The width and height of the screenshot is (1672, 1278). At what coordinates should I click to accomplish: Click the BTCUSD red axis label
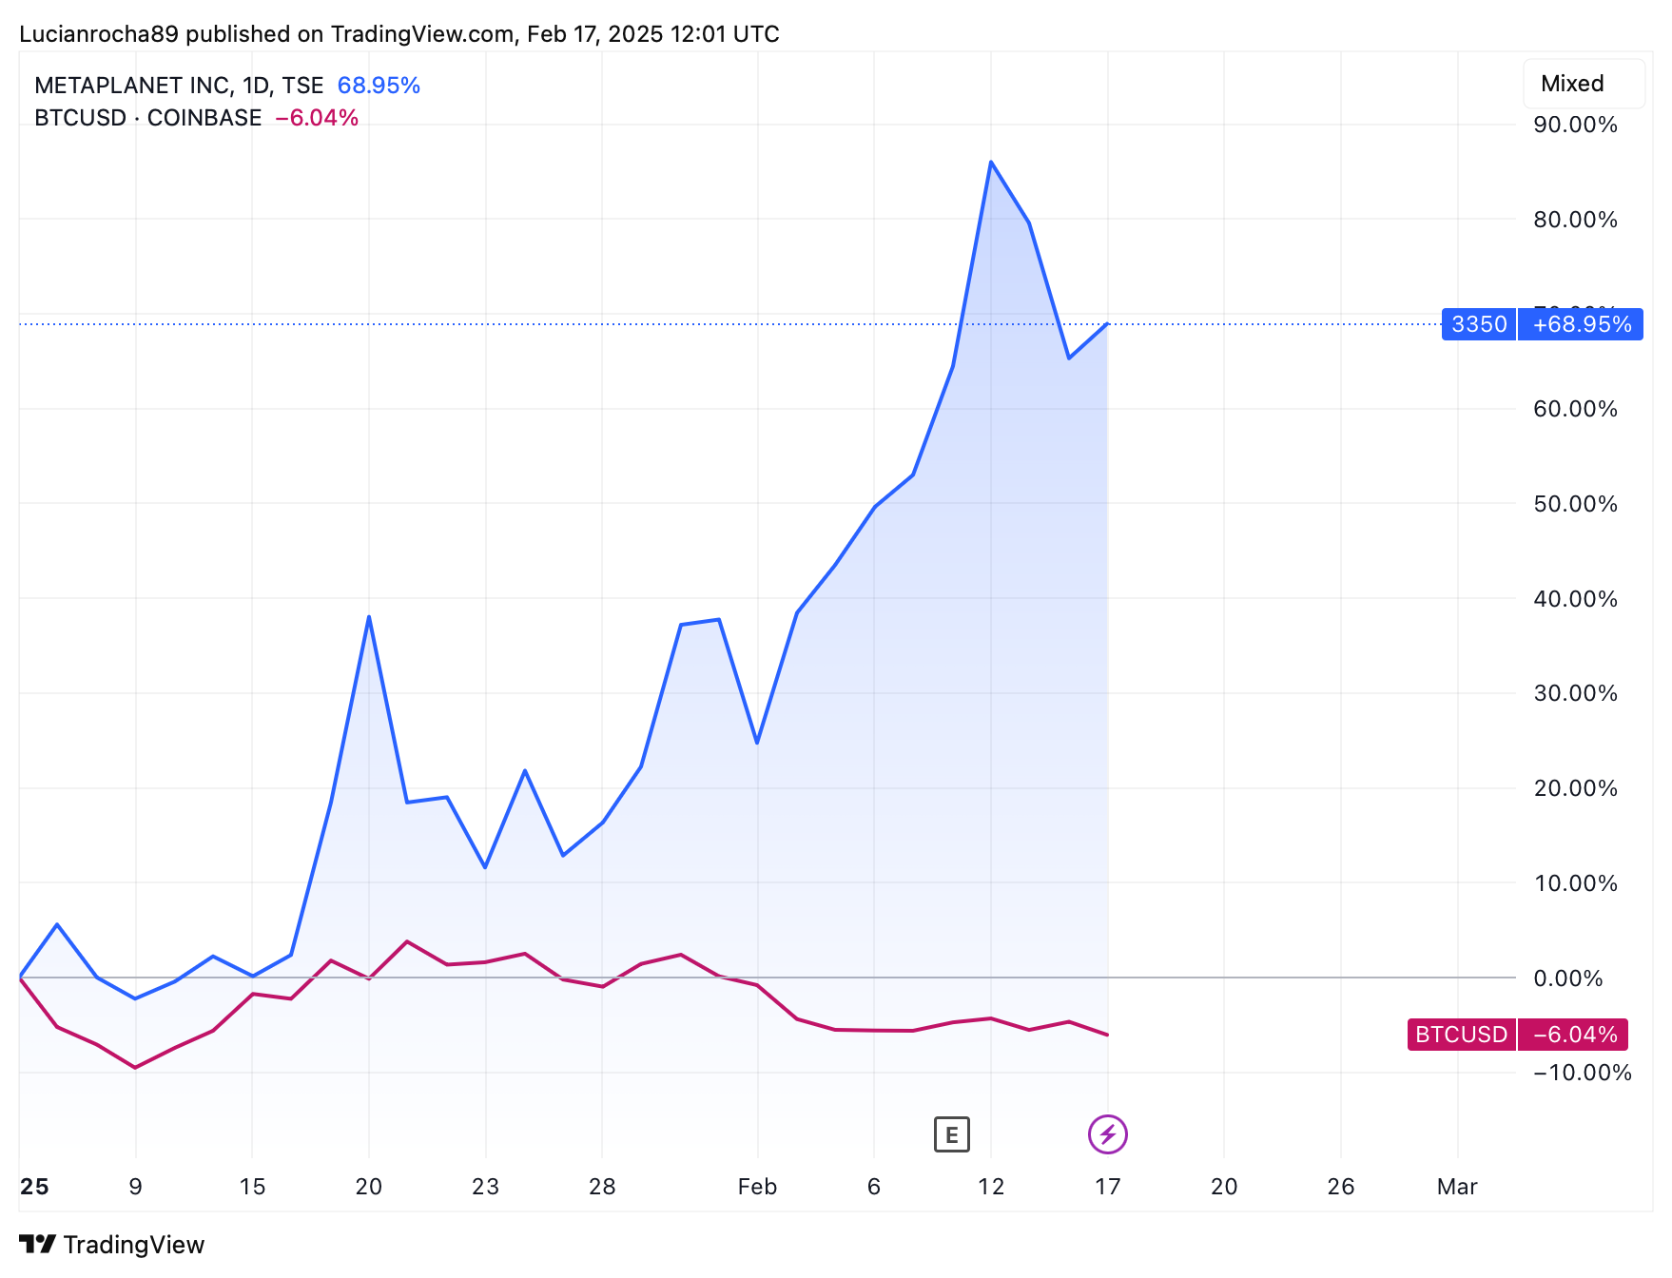(1461, 1035)
